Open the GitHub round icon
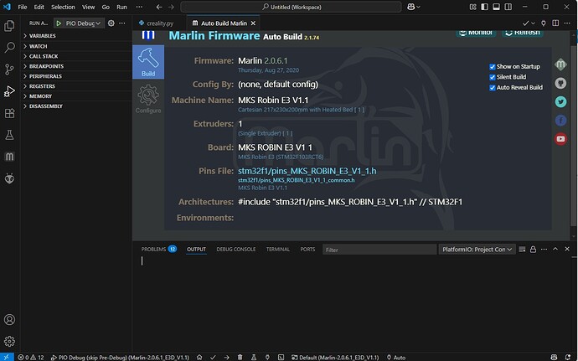Image resolution: width=578 pixels, height=361 pixels. (x=560, y=83)
